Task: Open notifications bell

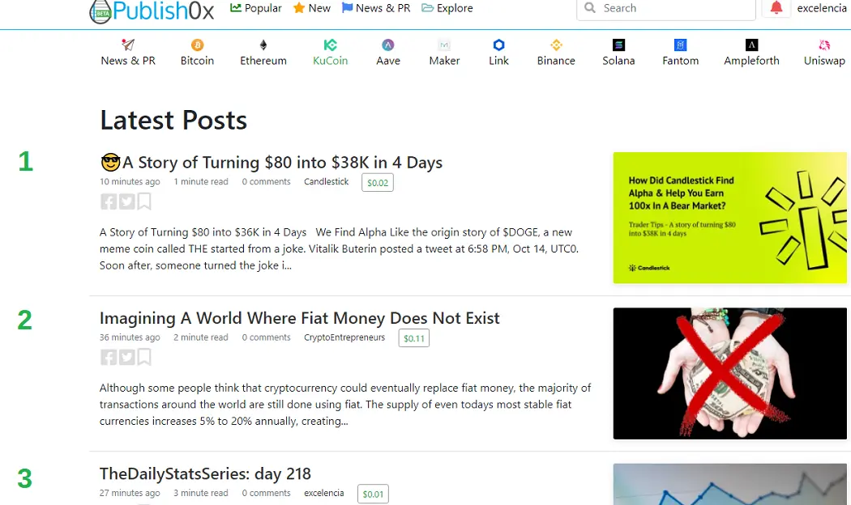Action: (776, 7)
